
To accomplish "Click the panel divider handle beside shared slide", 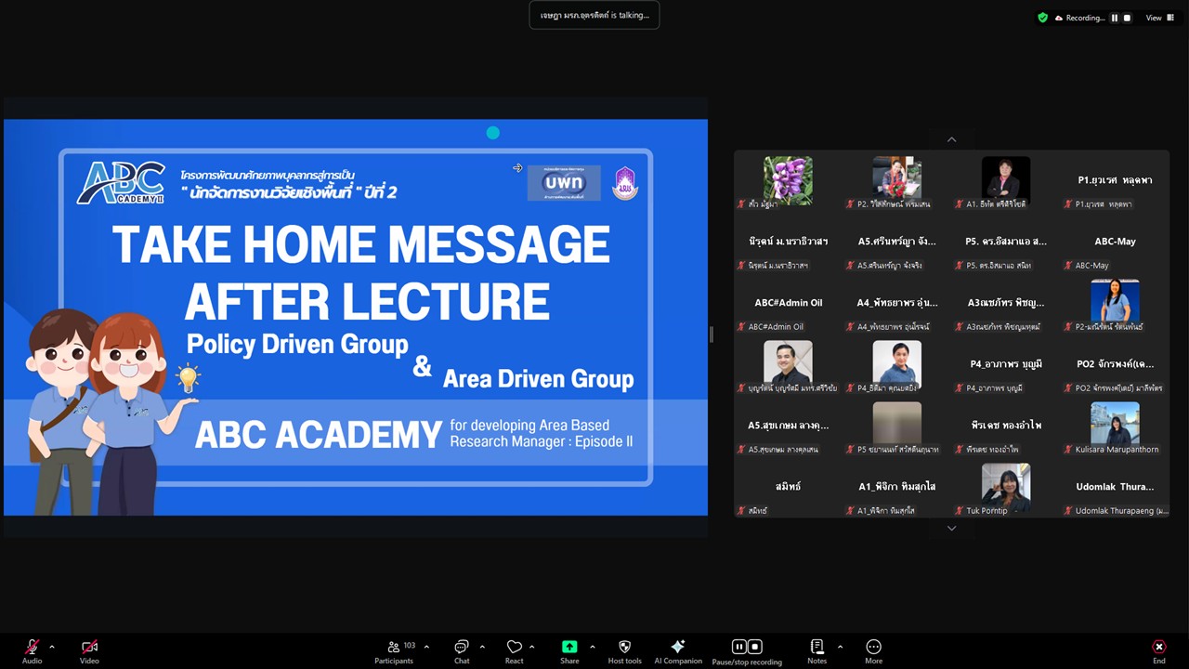I will (712, 334).
